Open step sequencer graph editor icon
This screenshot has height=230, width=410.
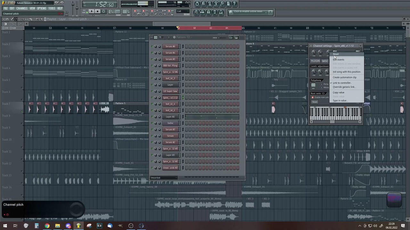(231, 37)
